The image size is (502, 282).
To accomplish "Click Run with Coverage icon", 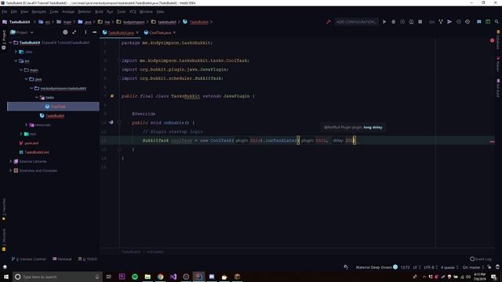I will click(x=402, y=22).
